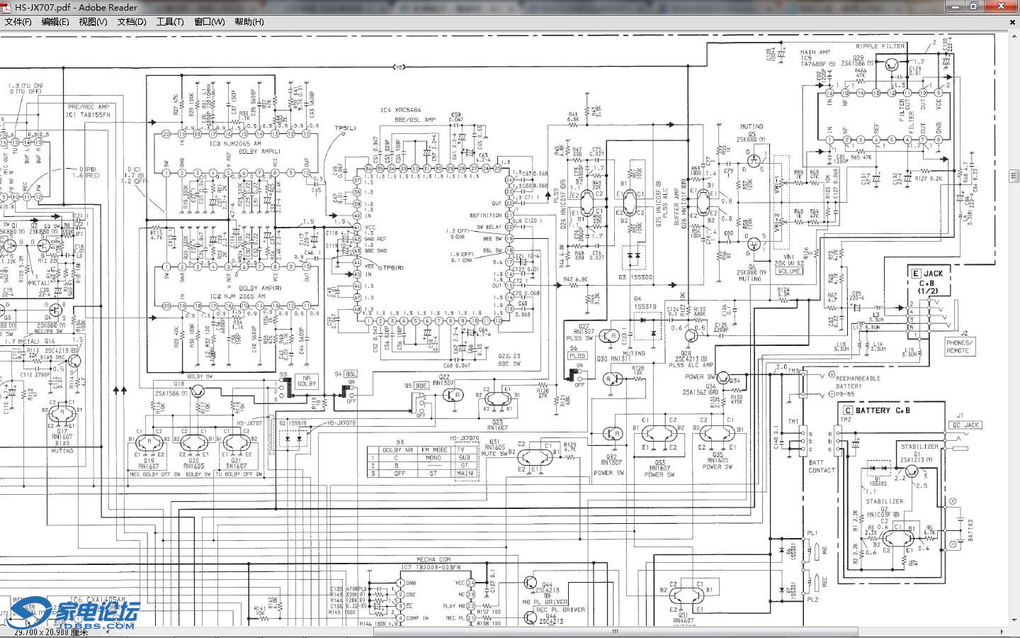Close the document with the menu-bar X
The image size is (1020, 638).
click(1011, 22)
